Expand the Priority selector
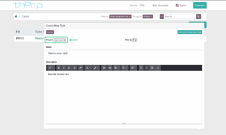226x135 pixels. point(134,40)
